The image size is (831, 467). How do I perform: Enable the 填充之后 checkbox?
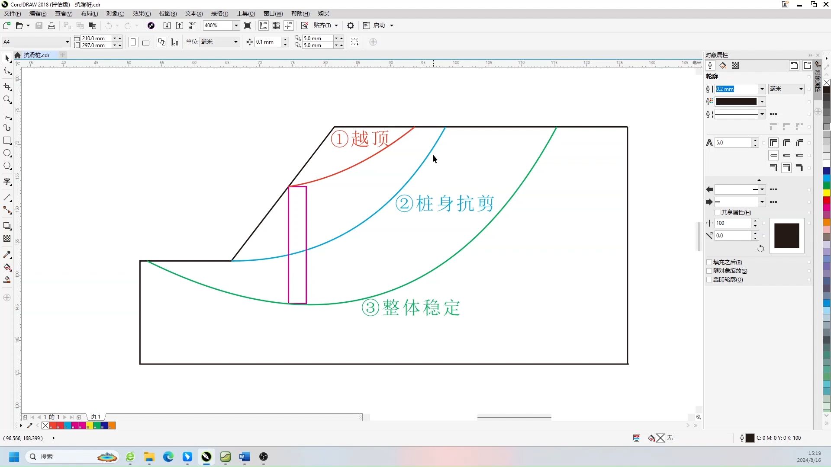click(x=709, y=262)
